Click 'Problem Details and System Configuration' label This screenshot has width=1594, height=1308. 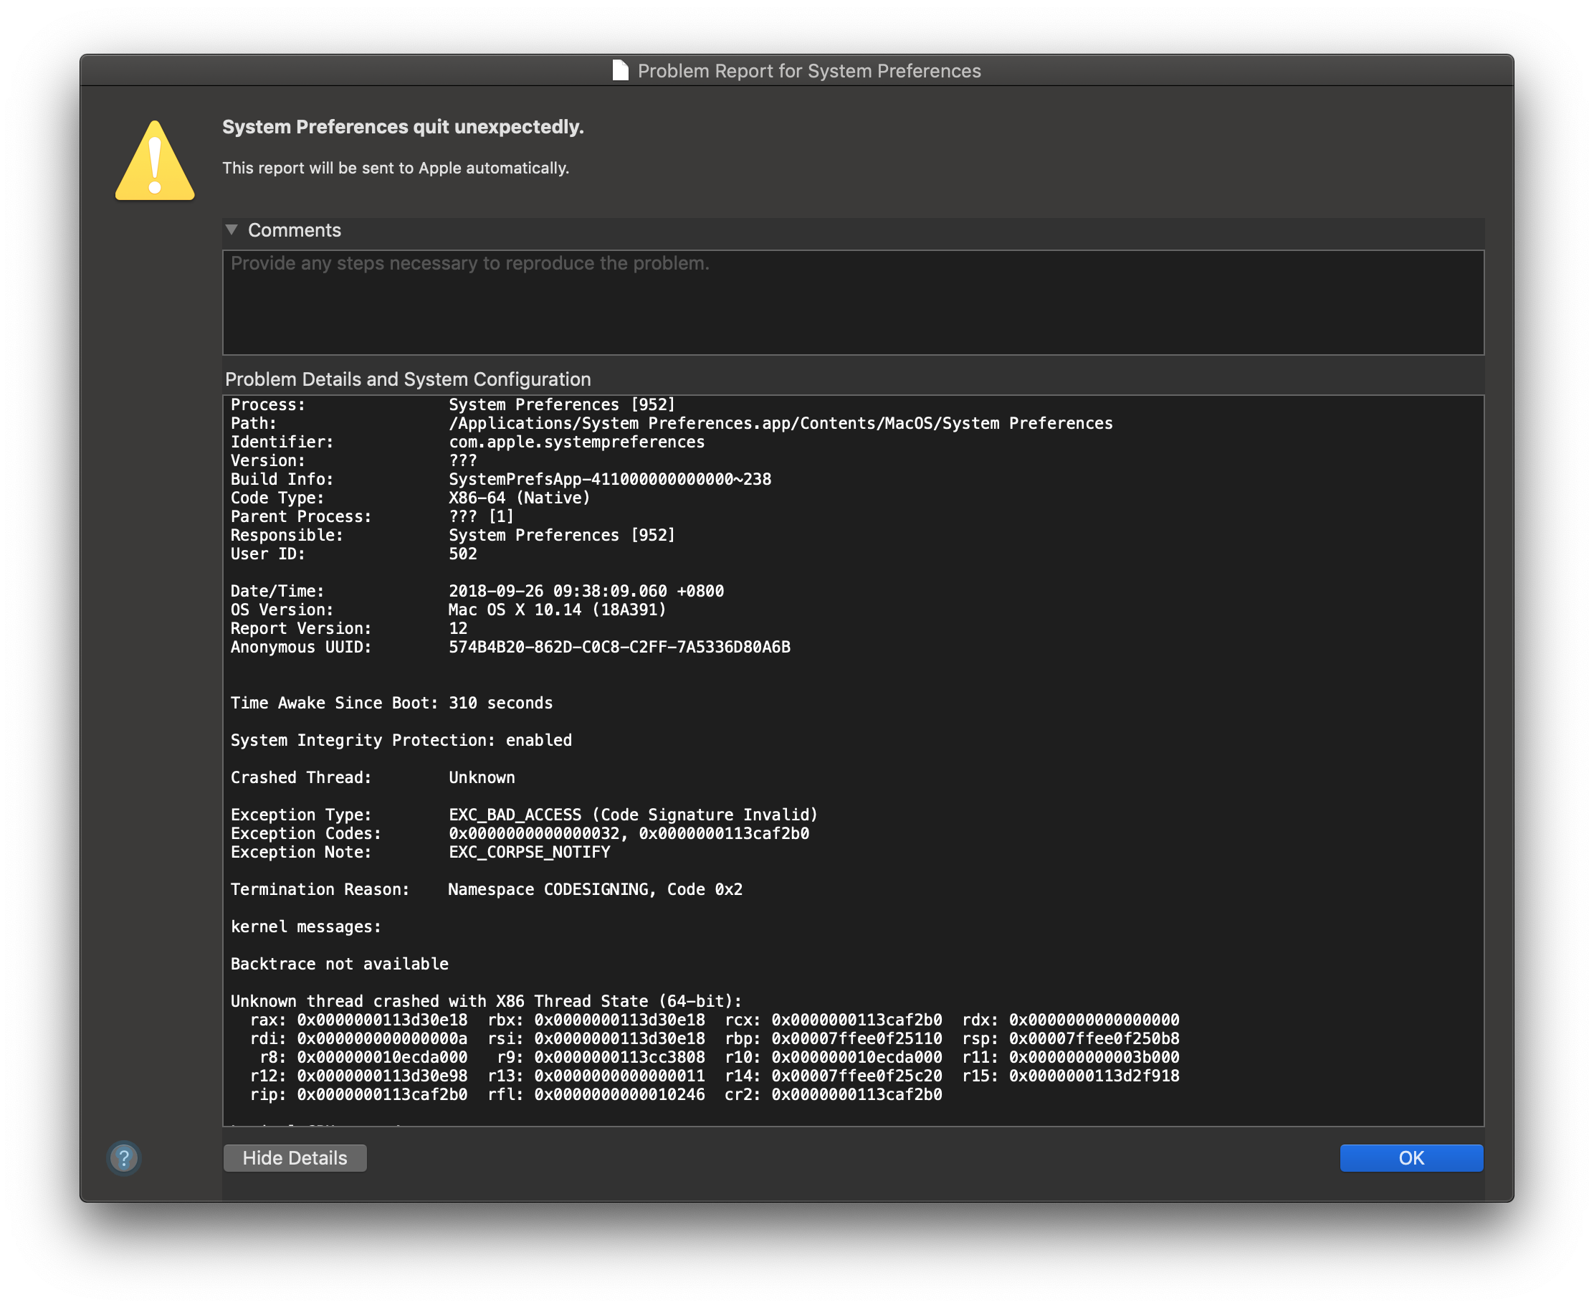click(x=407, y=379)
